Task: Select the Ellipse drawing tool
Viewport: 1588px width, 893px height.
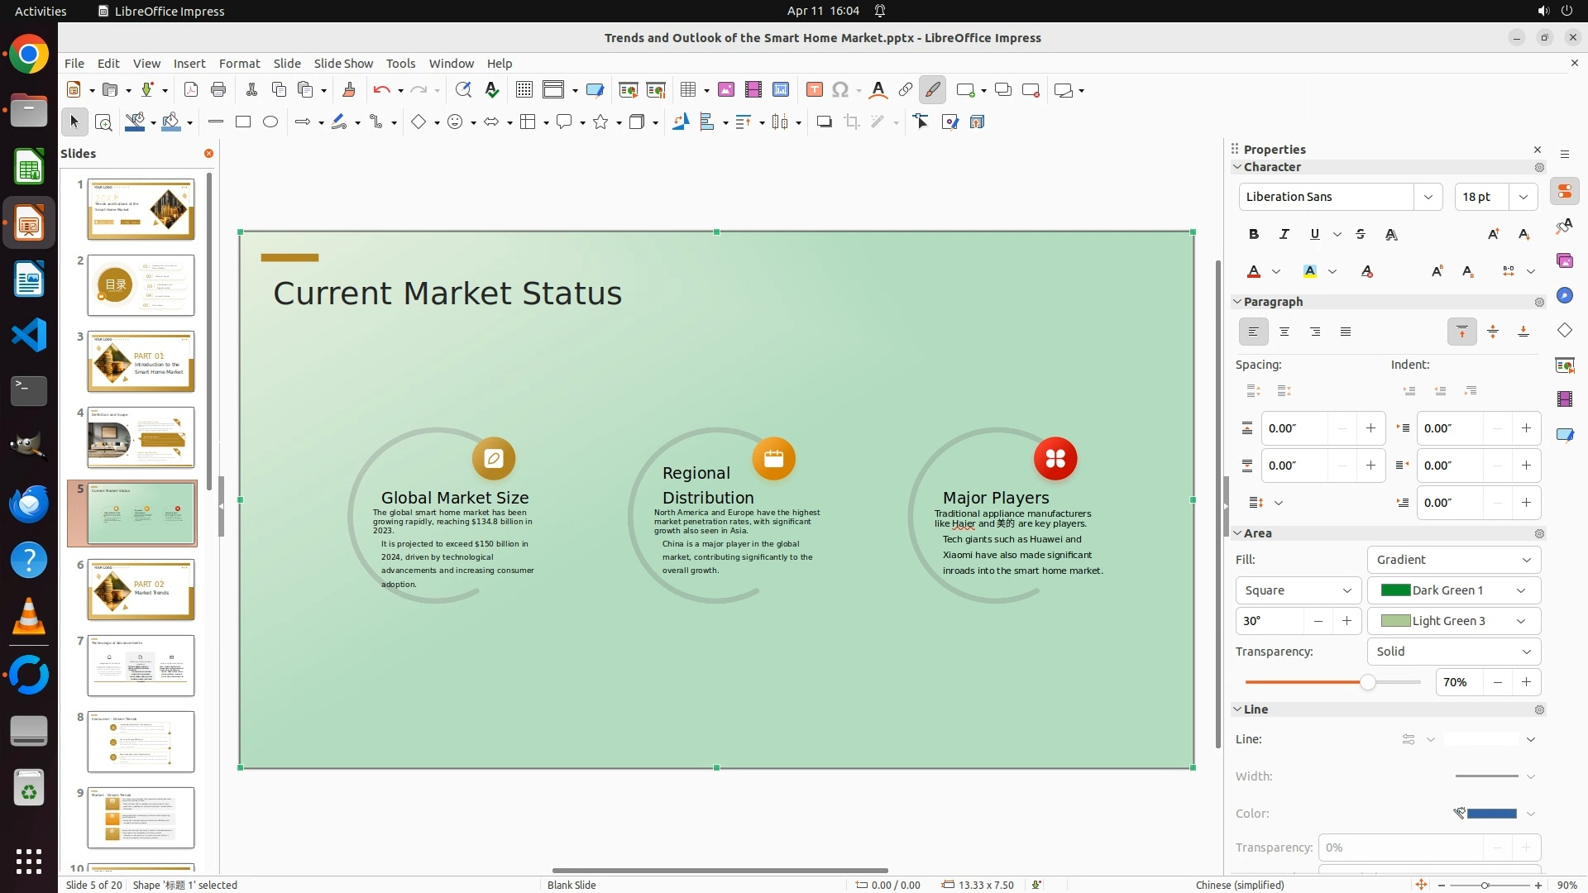Action: (270, 122)
